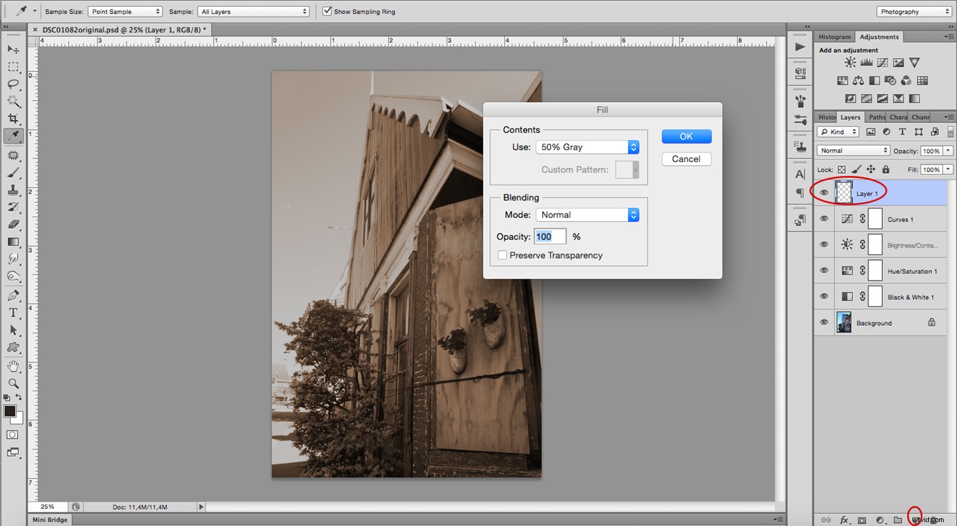Select the Crop tool in the toolbar

(x=14, y=118)
